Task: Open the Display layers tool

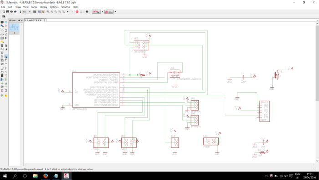Action: tap(2, 26)
